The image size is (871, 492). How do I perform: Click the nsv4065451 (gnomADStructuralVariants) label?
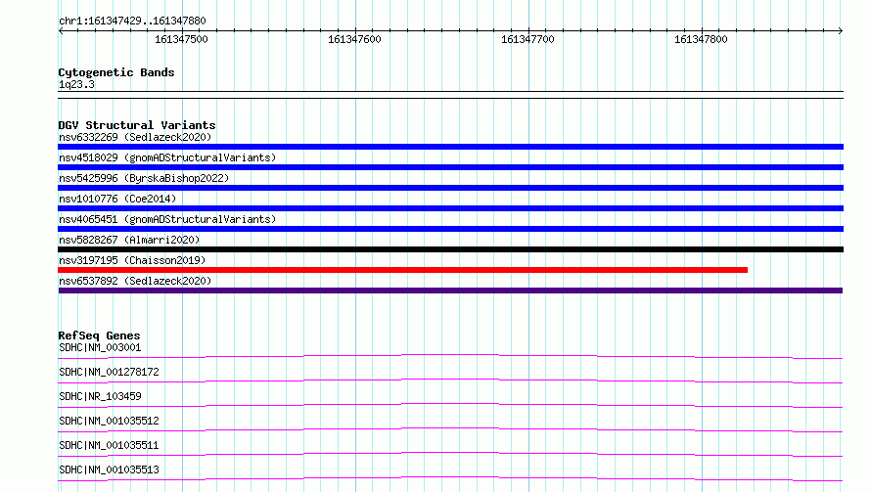[167, 219]
